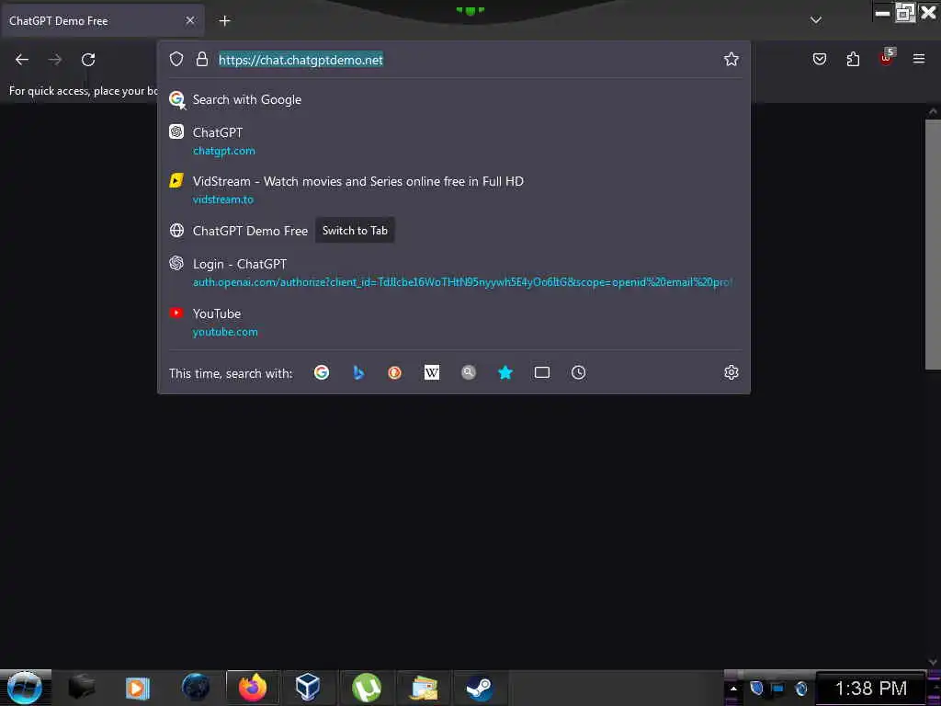This screenshot has width=941, height=706.
Task: Open the YouTube suggestion
Action: click(x=454, y=322)
